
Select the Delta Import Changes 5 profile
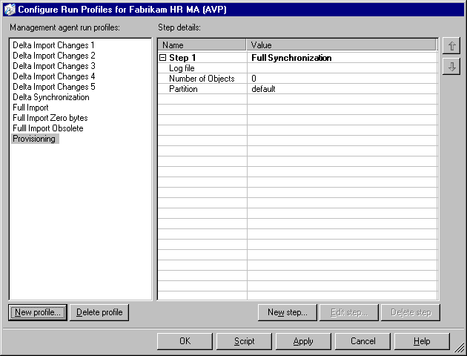pos(54,87)
